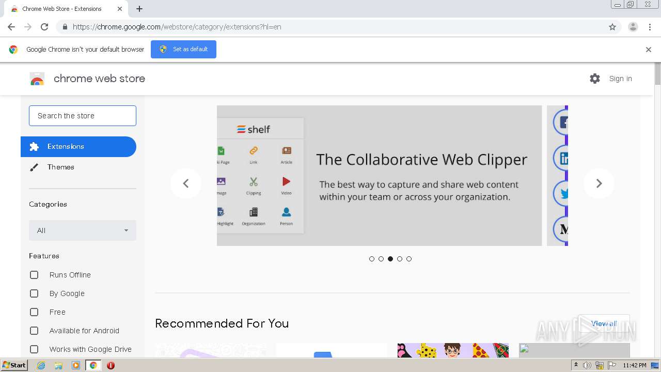
Task: Click the network tray icon
Action: [x=600, y=365]
